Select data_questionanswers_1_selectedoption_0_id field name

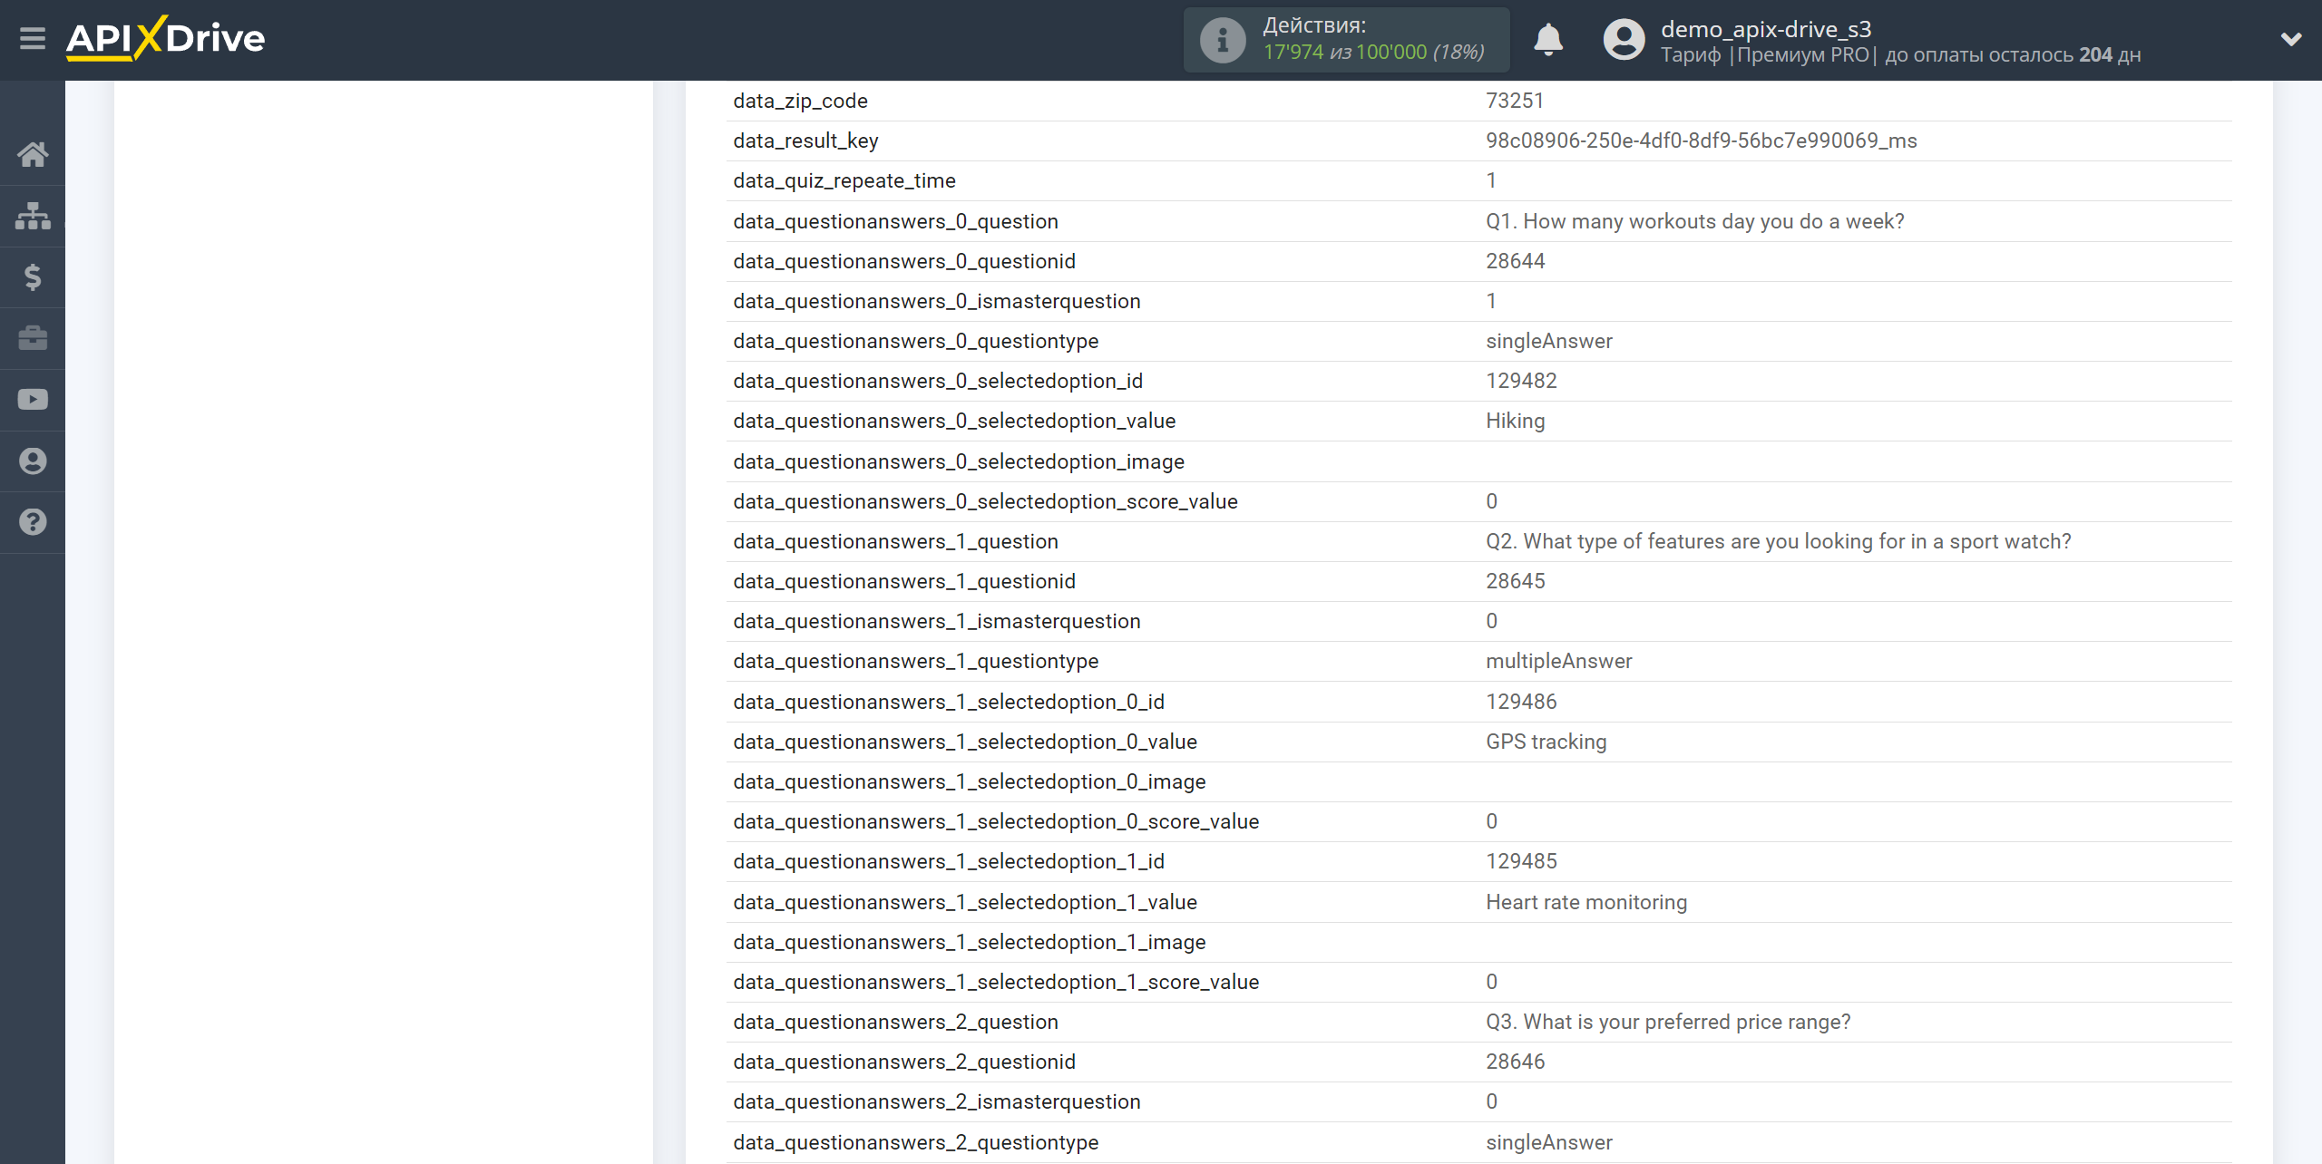(948, 702)
